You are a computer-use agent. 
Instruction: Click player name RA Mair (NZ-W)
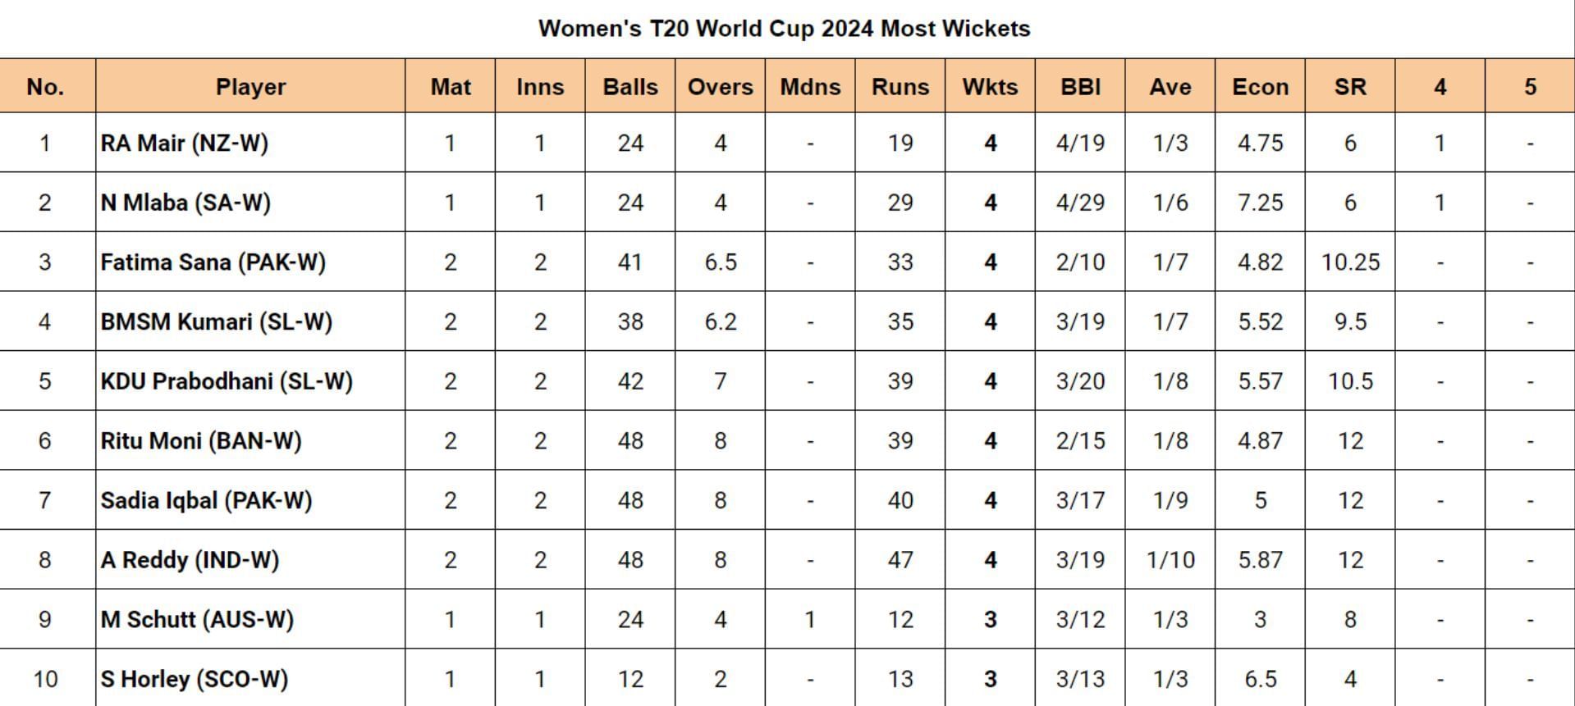(185, 143)
